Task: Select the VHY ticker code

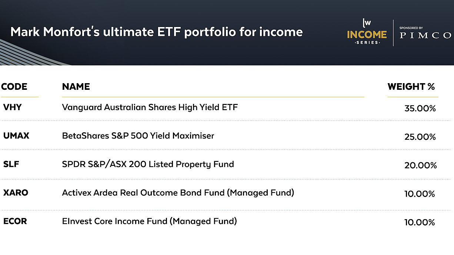Action: (12, 108)
